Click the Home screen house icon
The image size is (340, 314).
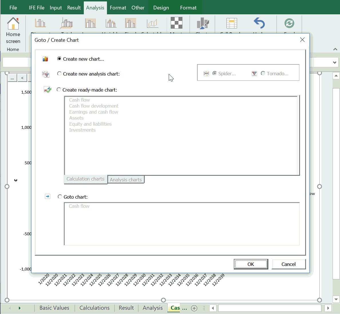point(13,23)
